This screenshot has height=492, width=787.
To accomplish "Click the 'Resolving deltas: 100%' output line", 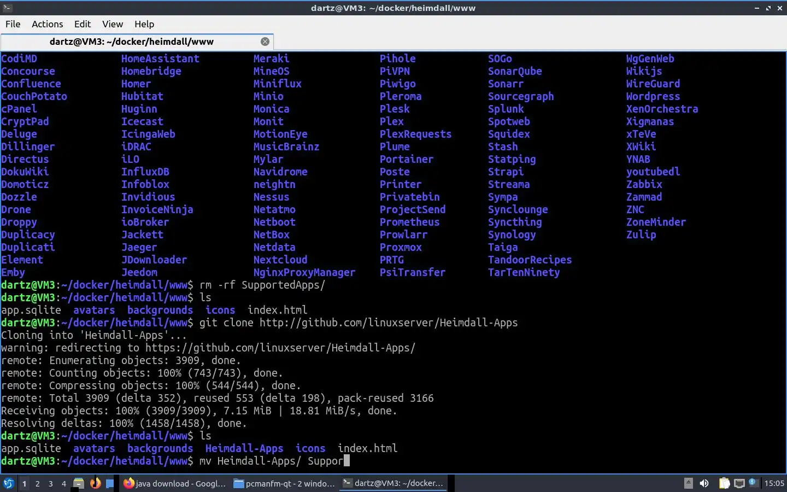I will click(x=124, y=423).
